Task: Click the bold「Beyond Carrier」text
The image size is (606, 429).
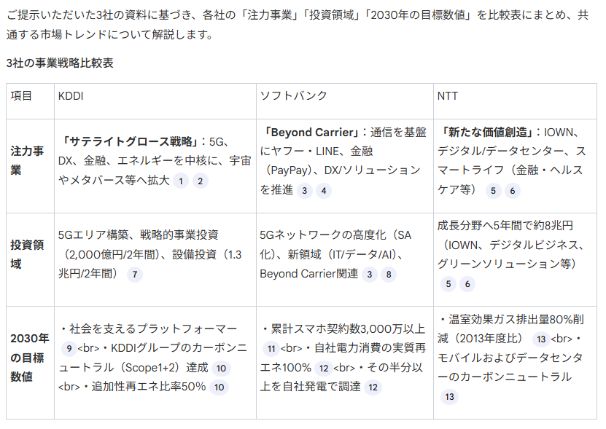Action: coord(312,133)
